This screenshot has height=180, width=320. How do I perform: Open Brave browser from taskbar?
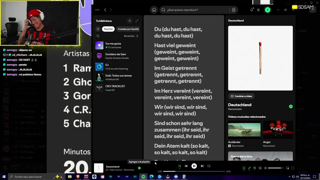[78, 177]
